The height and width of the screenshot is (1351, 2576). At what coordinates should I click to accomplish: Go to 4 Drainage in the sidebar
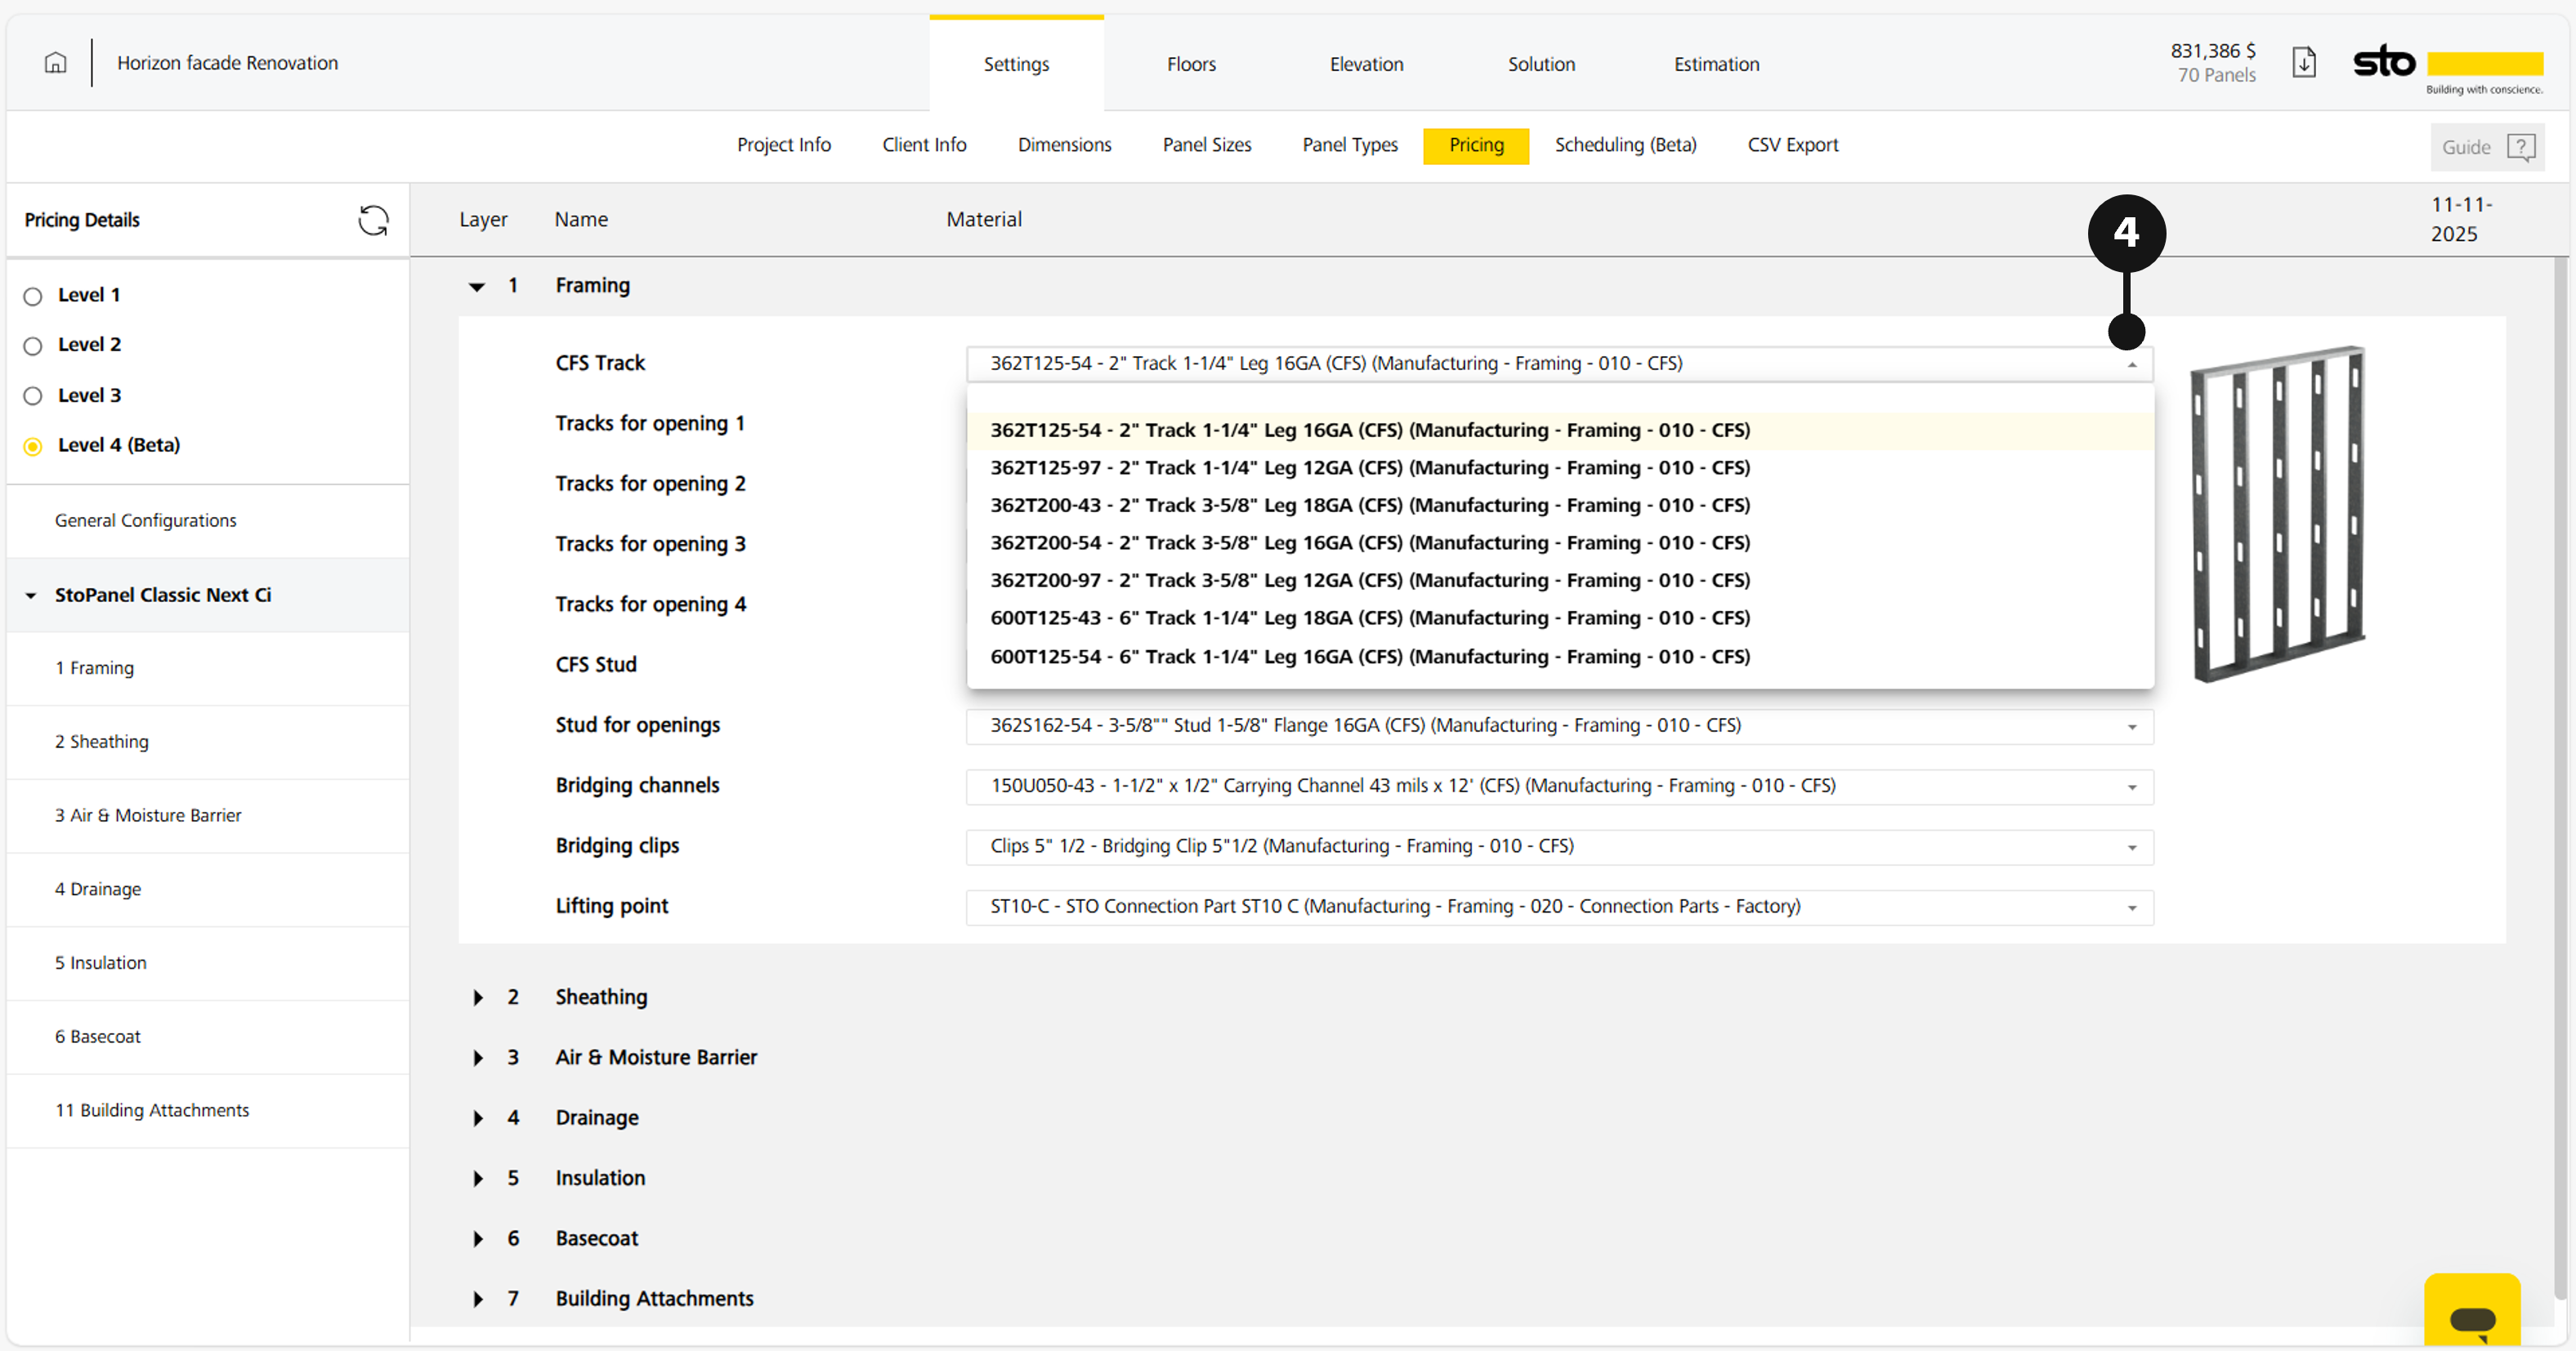click(208, 890)
